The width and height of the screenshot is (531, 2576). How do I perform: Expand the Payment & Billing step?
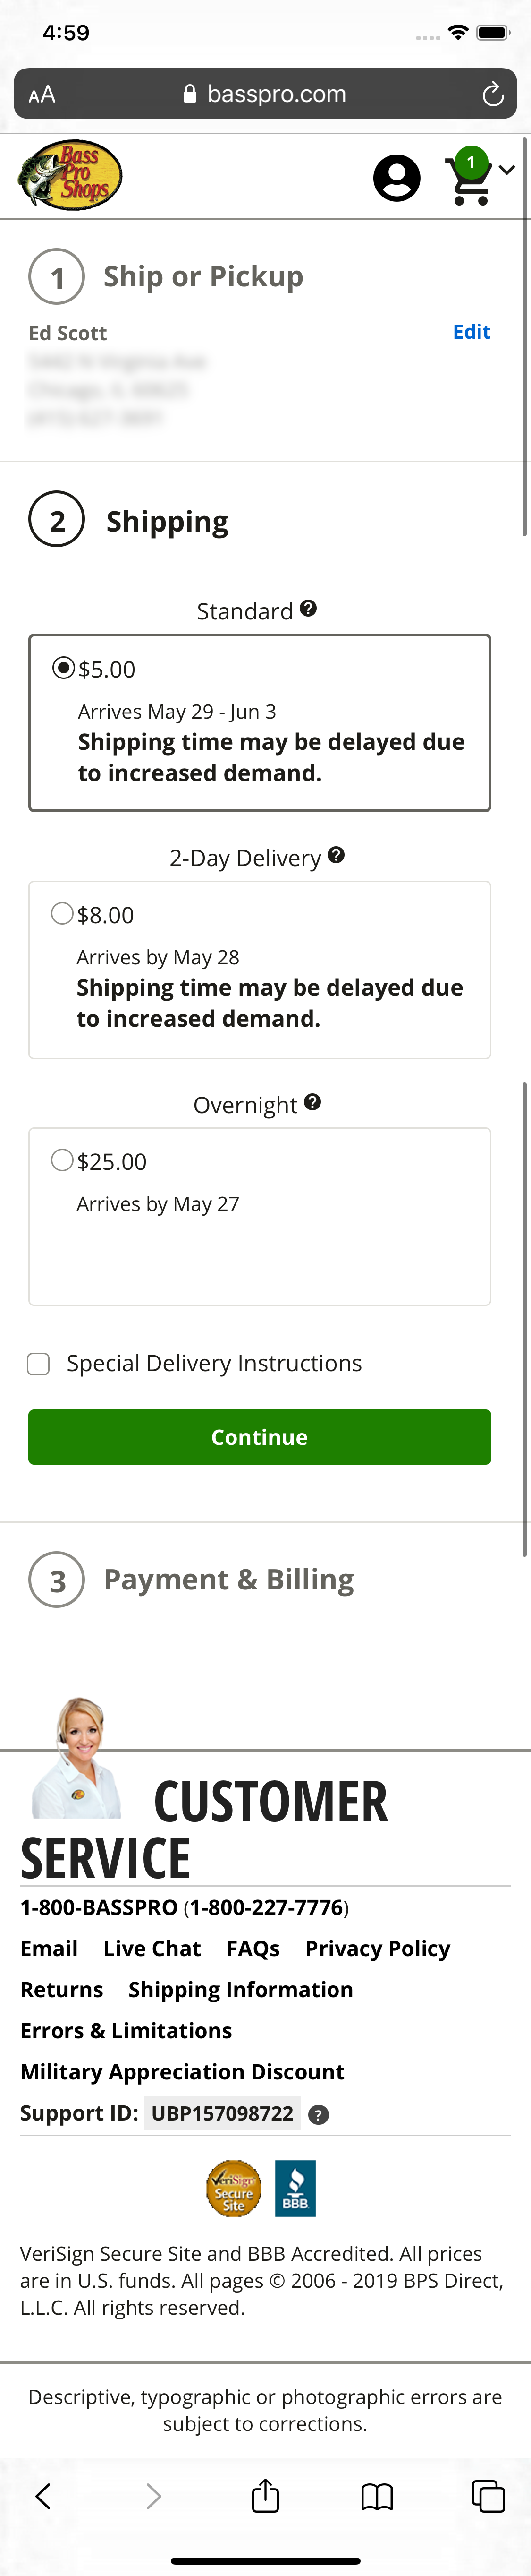pos(228,1579)
